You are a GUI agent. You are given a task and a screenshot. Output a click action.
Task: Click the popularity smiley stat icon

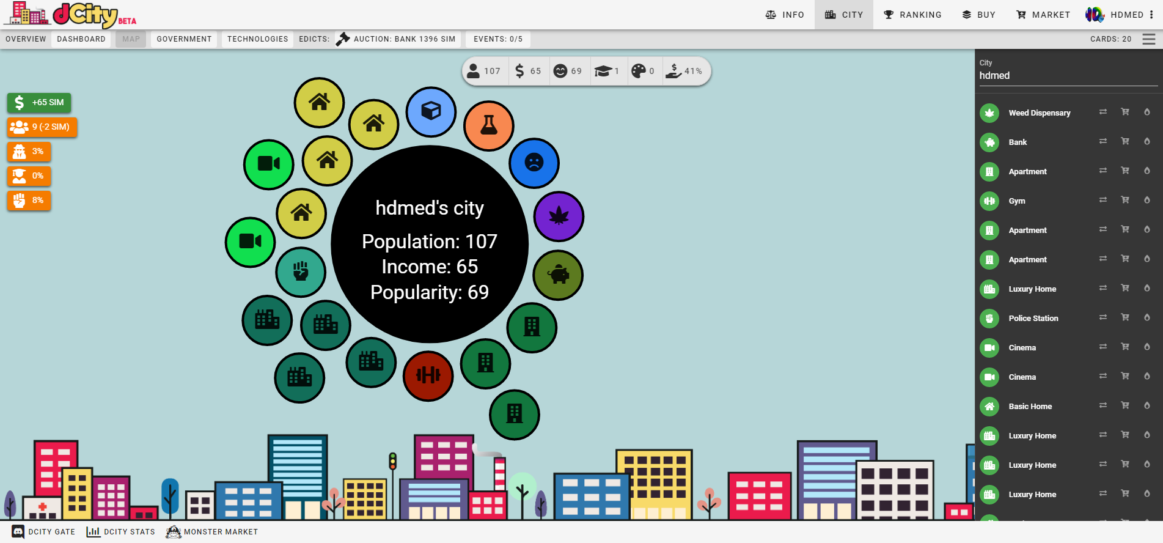560,72
